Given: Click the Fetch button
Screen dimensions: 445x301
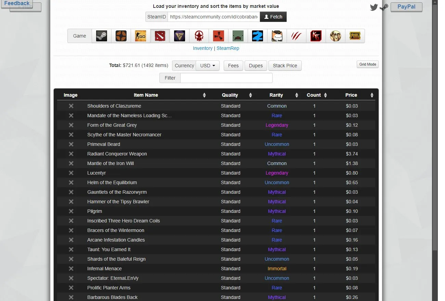Looking at the screenshot, I should (273, 17).
